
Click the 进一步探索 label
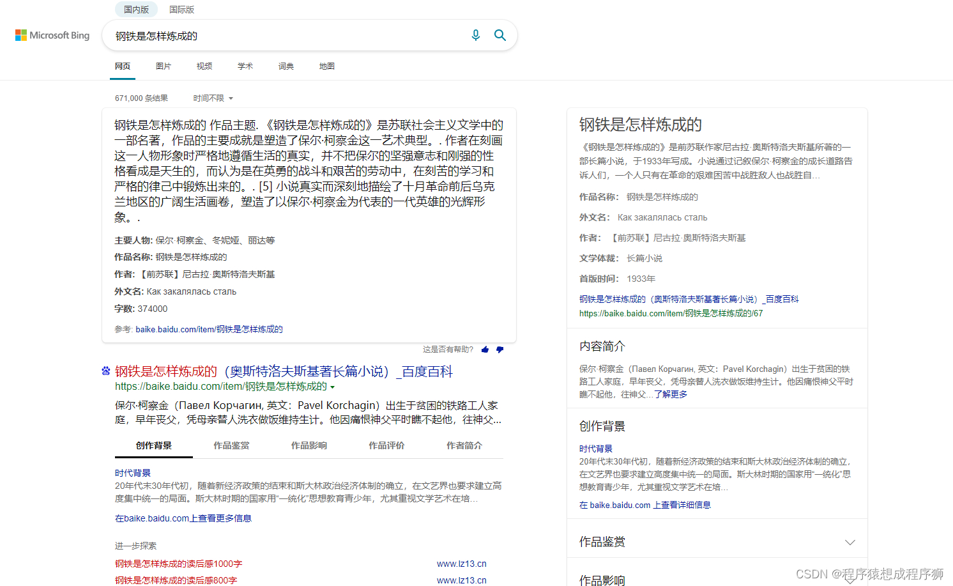[135, 546]
